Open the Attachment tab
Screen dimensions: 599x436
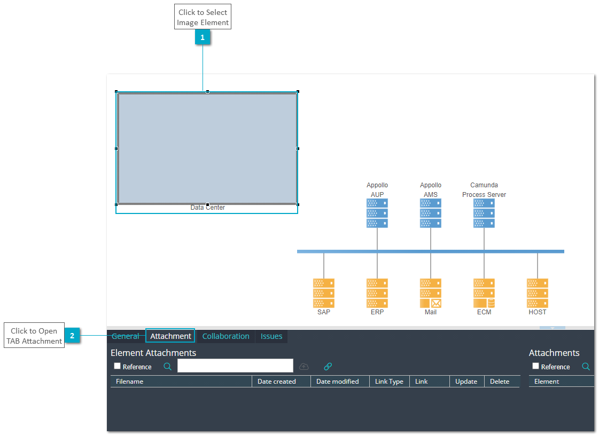pyautogui.click(x=170, y=336)
